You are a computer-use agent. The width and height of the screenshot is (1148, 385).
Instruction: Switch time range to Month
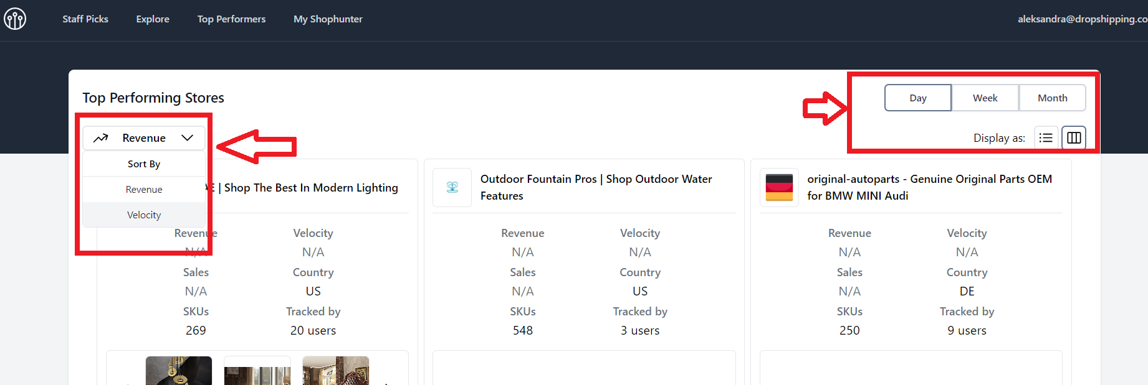1053,98
